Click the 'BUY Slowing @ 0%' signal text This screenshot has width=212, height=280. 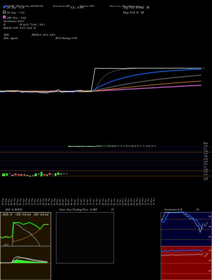point(67,38)
